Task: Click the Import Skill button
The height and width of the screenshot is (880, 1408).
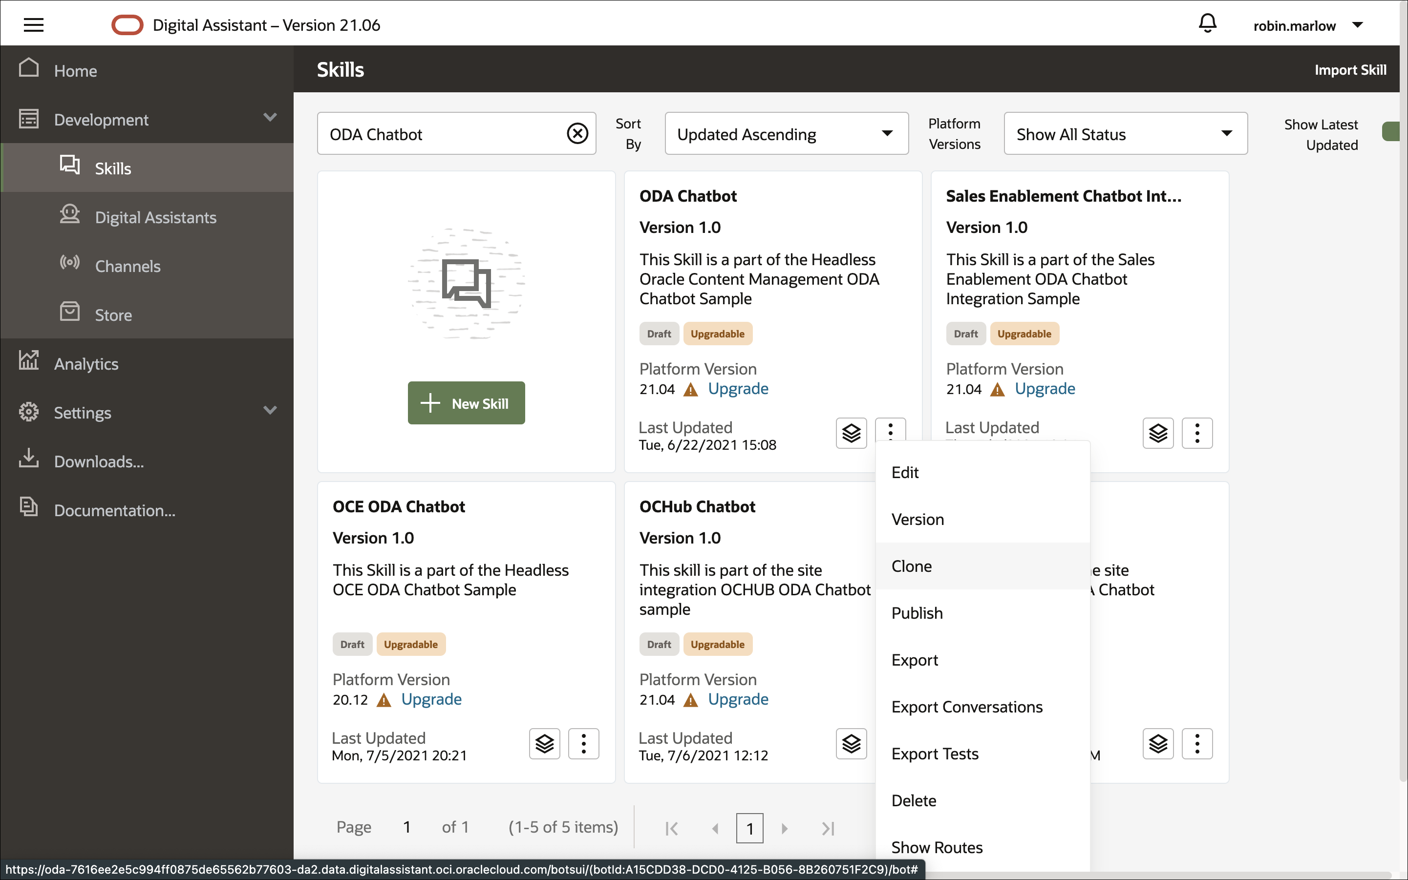Action: [1350, 69]
